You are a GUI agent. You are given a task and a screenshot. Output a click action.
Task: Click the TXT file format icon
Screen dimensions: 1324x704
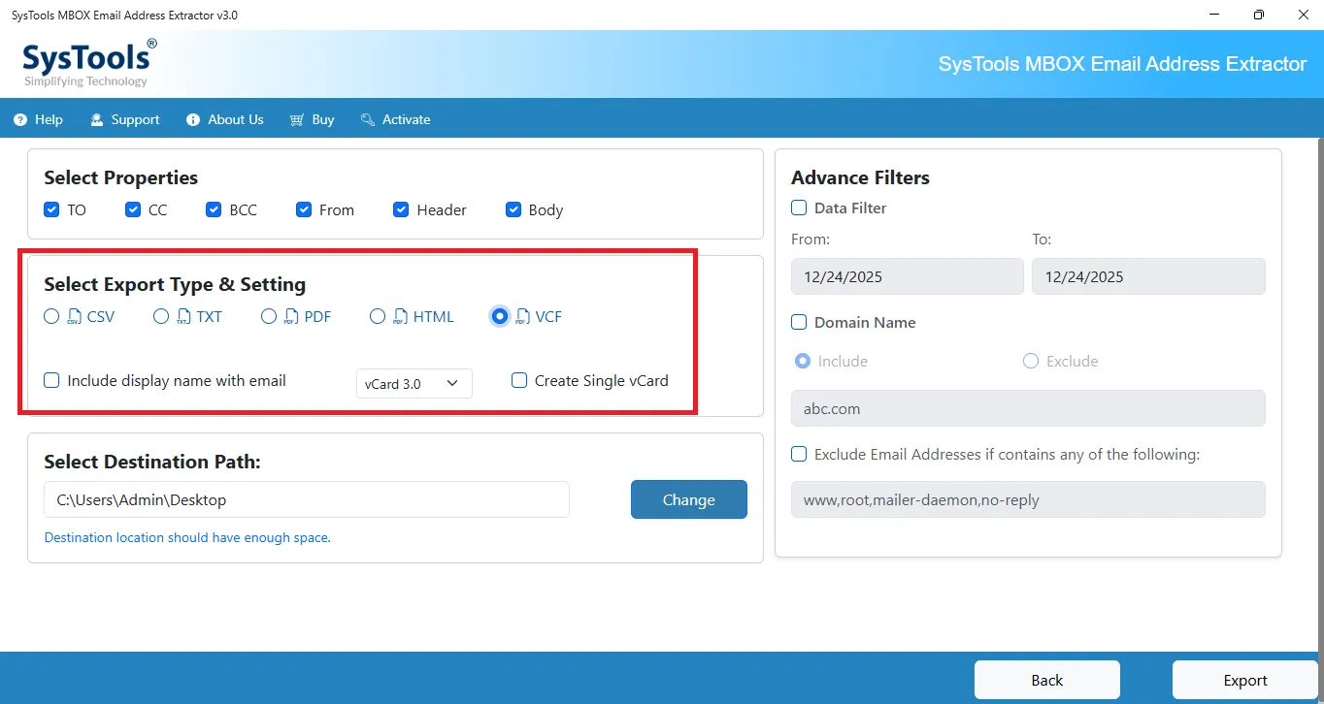[x=183, y=316]
